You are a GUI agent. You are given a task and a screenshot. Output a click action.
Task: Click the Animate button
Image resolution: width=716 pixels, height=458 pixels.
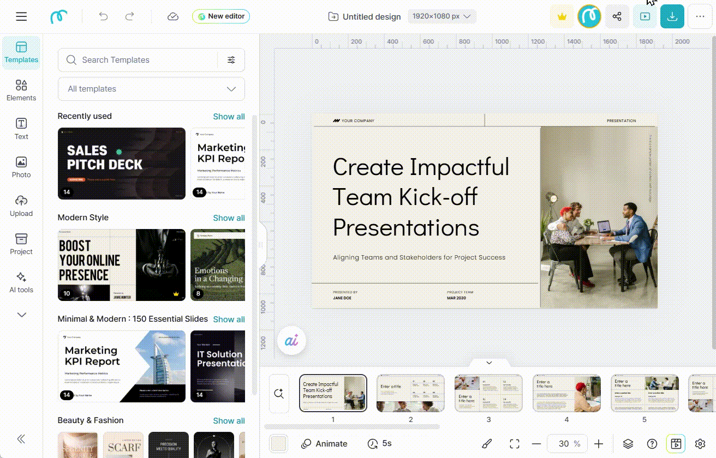[324, 444]
